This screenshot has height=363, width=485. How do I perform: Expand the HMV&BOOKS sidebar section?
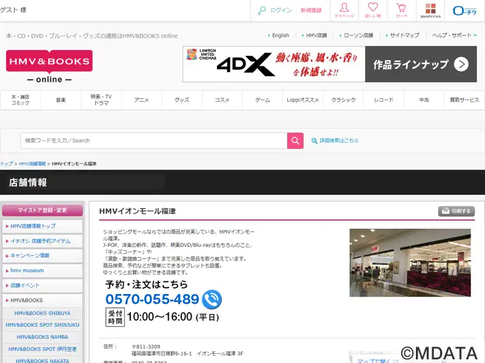tap(42, 300)
